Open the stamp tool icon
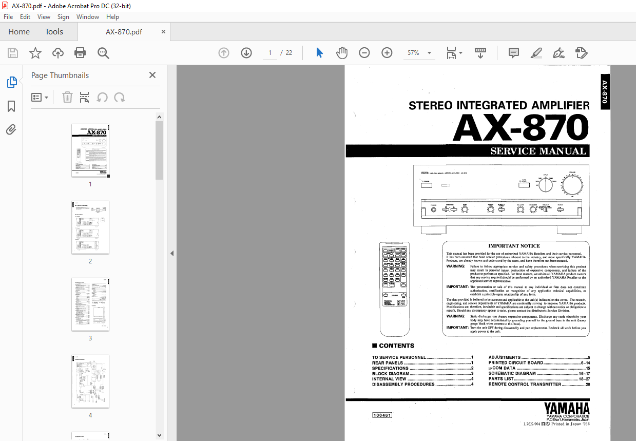 point(581,53)
